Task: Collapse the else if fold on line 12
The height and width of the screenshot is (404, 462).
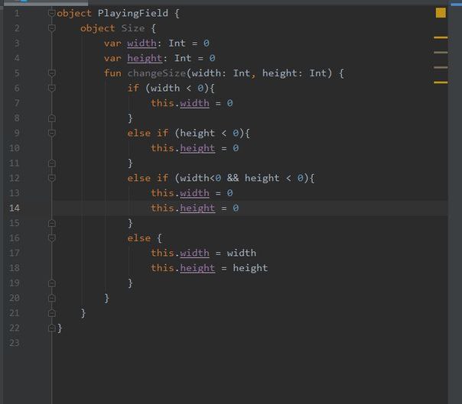Action: coord(51,178)
